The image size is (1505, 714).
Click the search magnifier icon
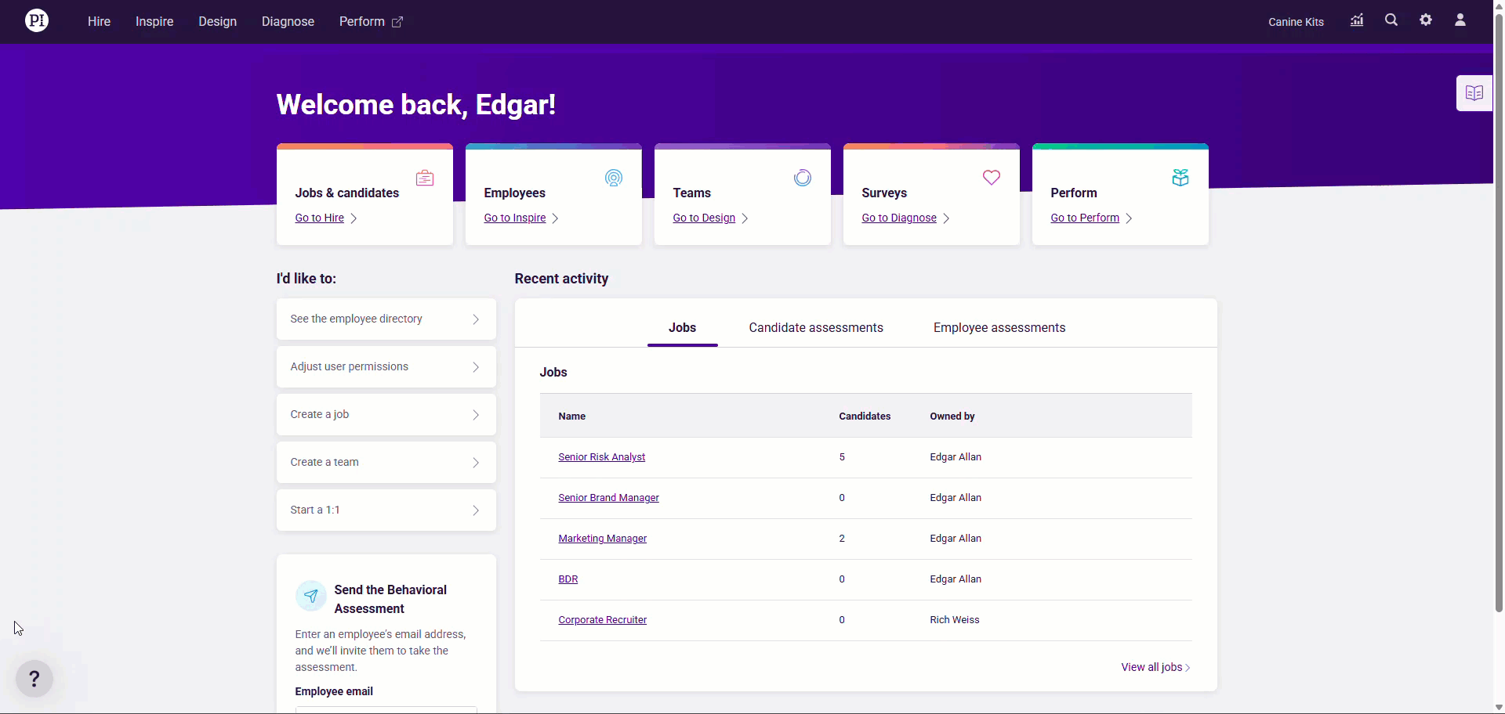[x=1391, y=20]
